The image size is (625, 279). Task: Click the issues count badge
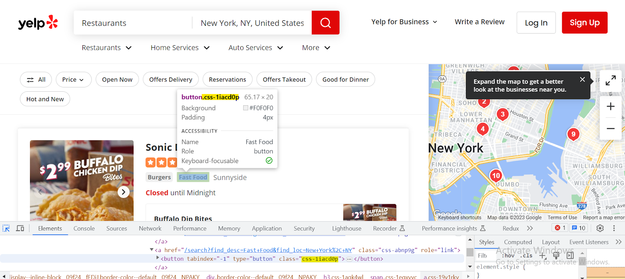click(x=579, y=228)
